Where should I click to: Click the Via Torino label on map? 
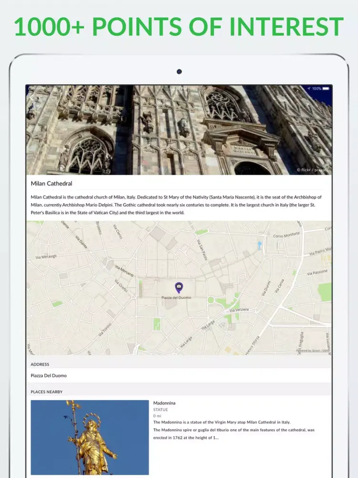coord(105,330)
